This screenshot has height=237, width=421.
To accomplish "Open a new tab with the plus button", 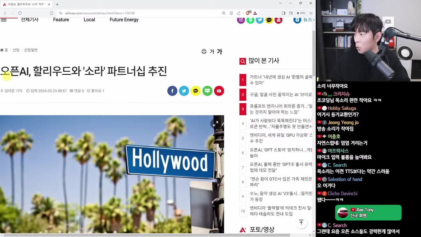I will (x=57, y=4).
